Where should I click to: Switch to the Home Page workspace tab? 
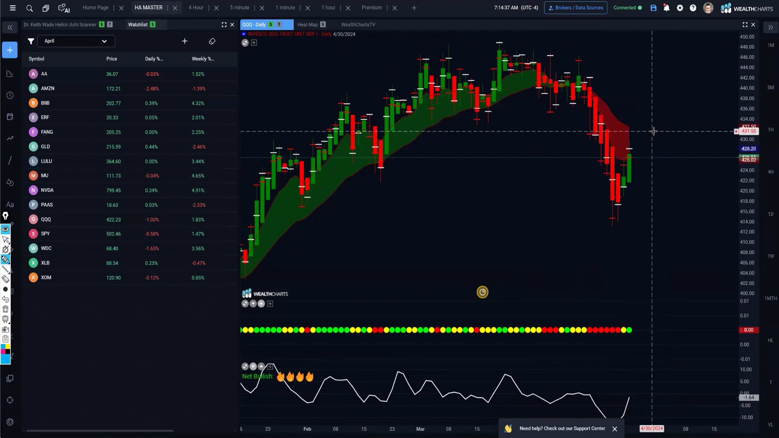tap(95, 8)
